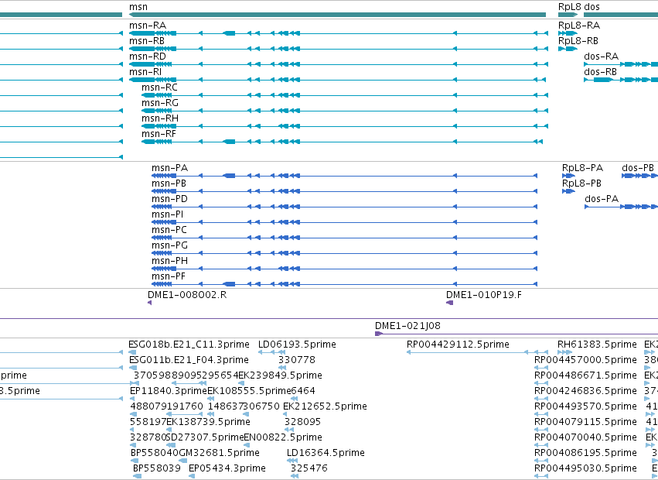Select the EK212652.5prime EST label

(326, 406)
